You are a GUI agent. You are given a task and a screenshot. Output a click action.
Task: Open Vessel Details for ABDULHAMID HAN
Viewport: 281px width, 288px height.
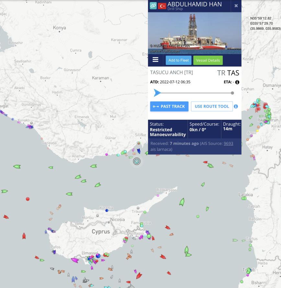coord(208,60)
